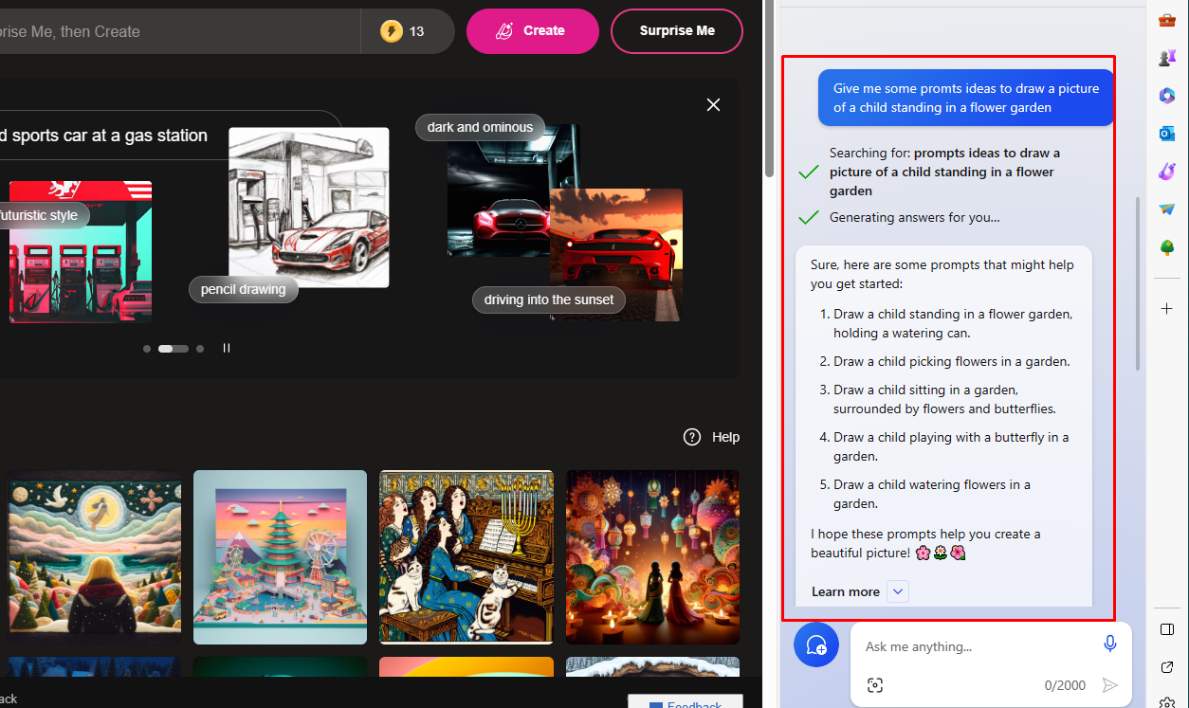Close the prompt examples banner with X
This screenshot has width=1189, height=708.
714,104
